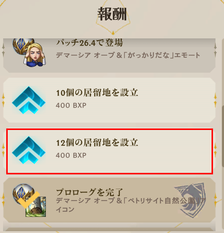This screenshot has width=224, height=233.
Task: Click the gold checkmark on the completed prologue reward
Action: 28,200
